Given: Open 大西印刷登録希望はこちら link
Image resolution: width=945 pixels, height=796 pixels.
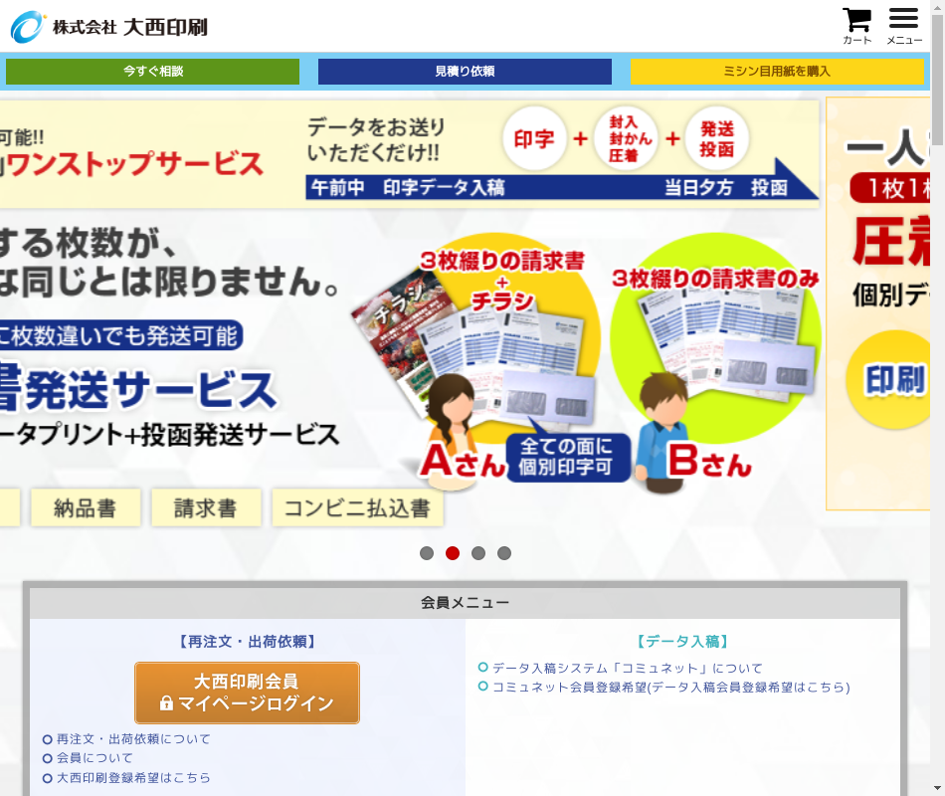Looking at the screenshot, I should (133, 778).
